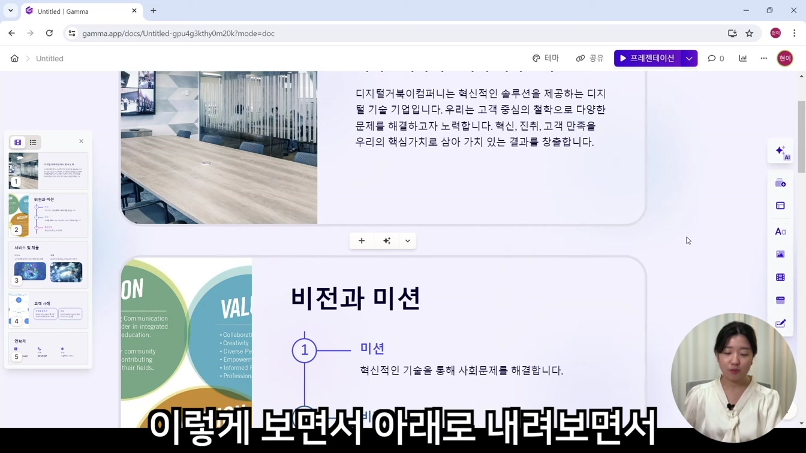The height and width of the screenshot is (453, 806).
Task: Click browser back arrow
Action: click(12, 34)
